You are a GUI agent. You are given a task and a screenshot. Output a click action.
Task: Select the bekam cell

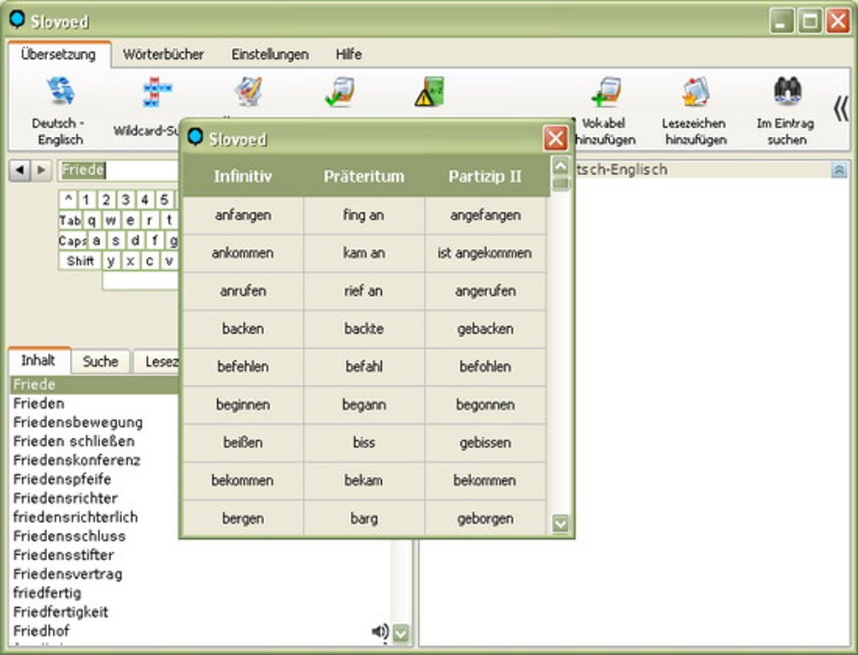364,481
